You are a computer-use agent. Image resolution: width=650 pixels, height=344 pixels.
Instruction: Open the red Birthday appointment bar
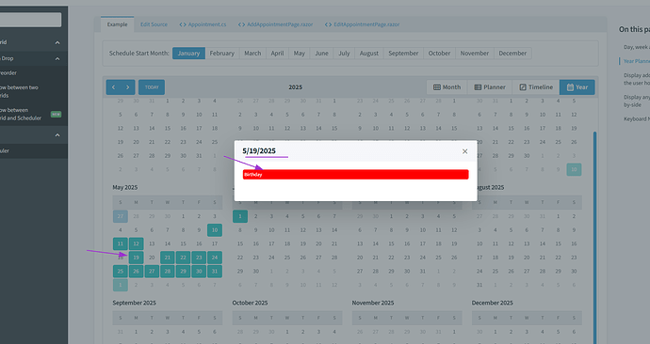pyautogui.click(x=356, y=175)
